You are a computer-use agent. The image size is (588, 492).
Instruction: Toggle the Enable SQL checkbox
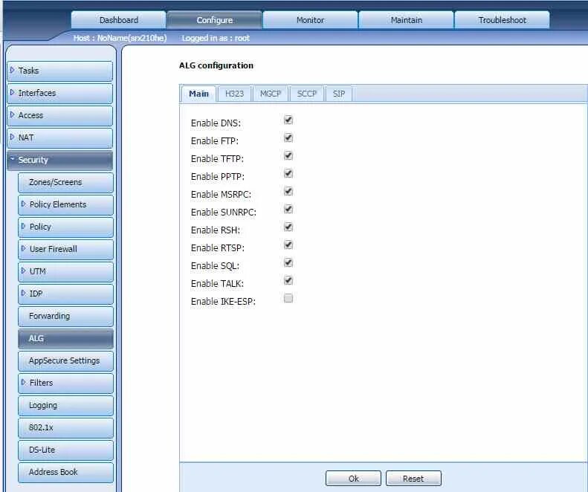click(x=288, y=262)
